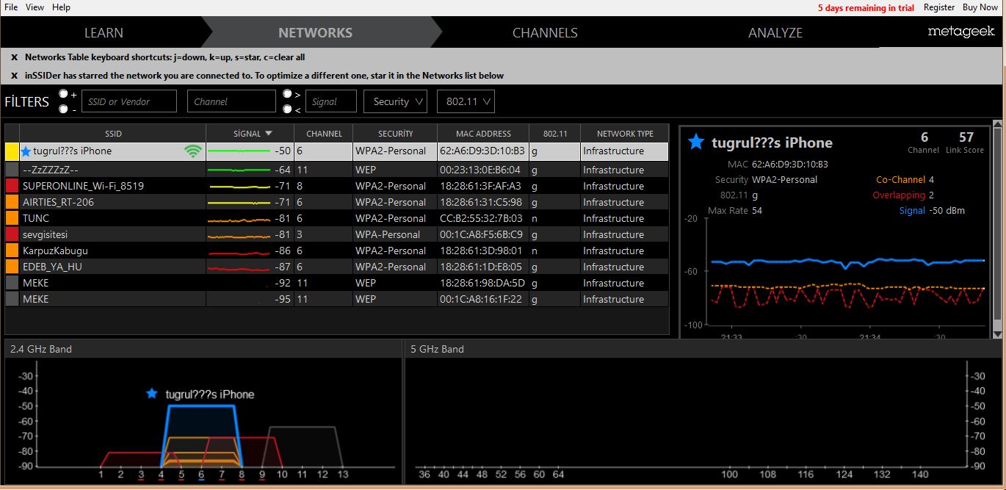The image size is (1006, 490).
Task: Dismiss the keyboard shortcuts tip with its X
Action: pos(14,57)
